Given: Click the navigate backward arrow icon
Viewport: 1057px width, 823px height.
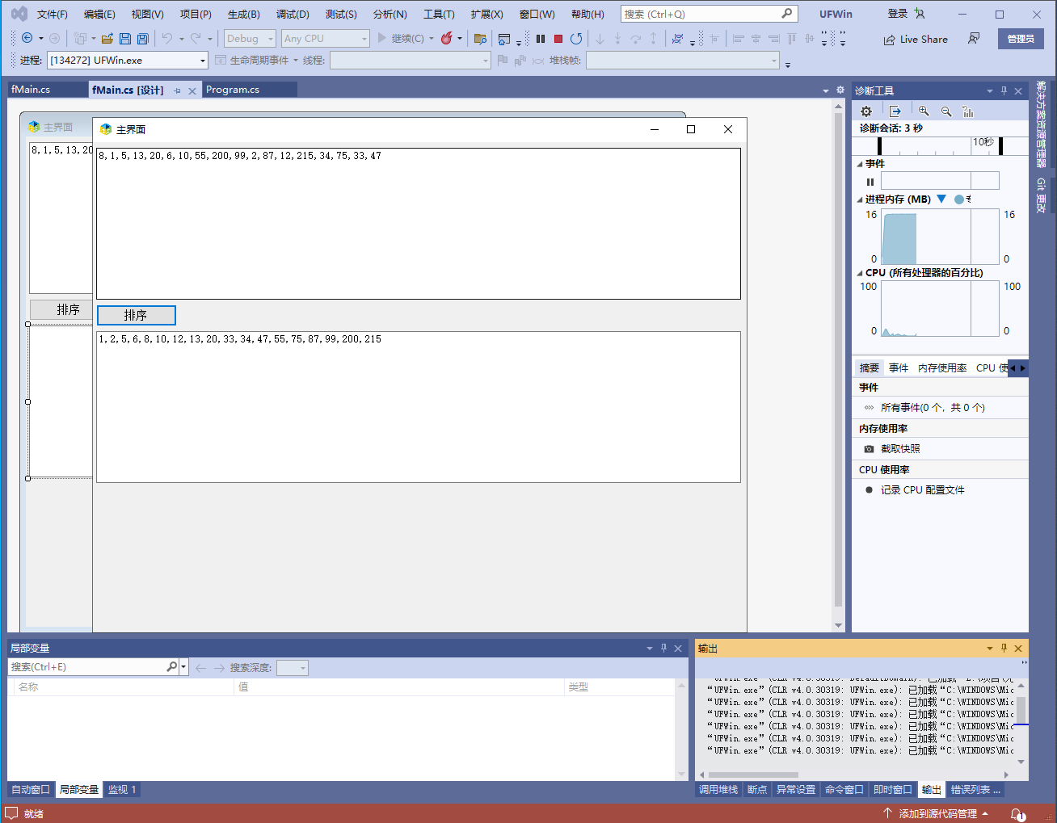Looking at the screenshot, I should [27, 39].
